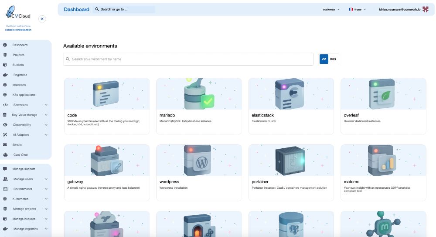This screenshot has height=237, width=436.
Task: Click the environment name search field
Action: click(x=188, y=59)
